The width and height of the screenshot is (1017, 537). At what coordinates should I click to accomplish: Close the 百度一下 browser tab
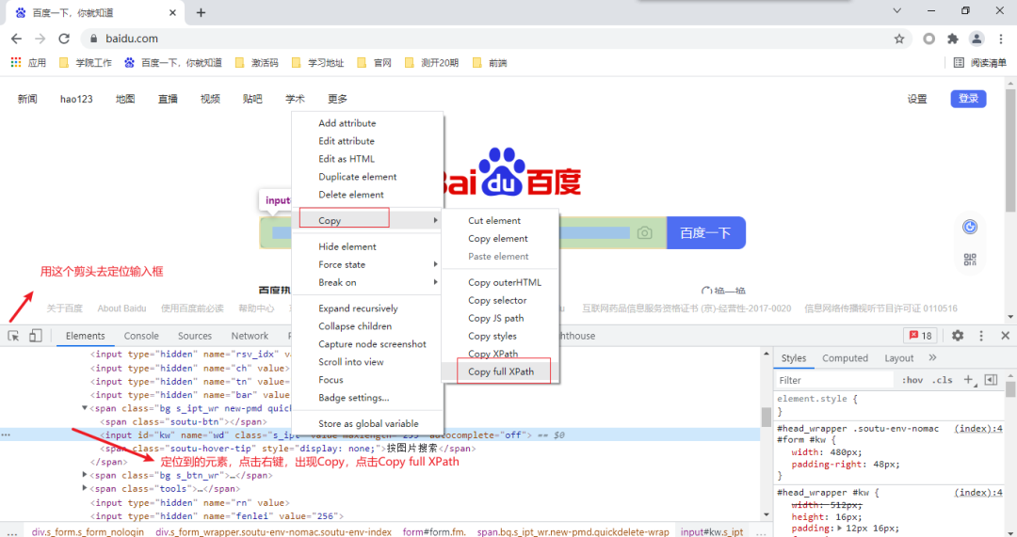click(172, 12)
